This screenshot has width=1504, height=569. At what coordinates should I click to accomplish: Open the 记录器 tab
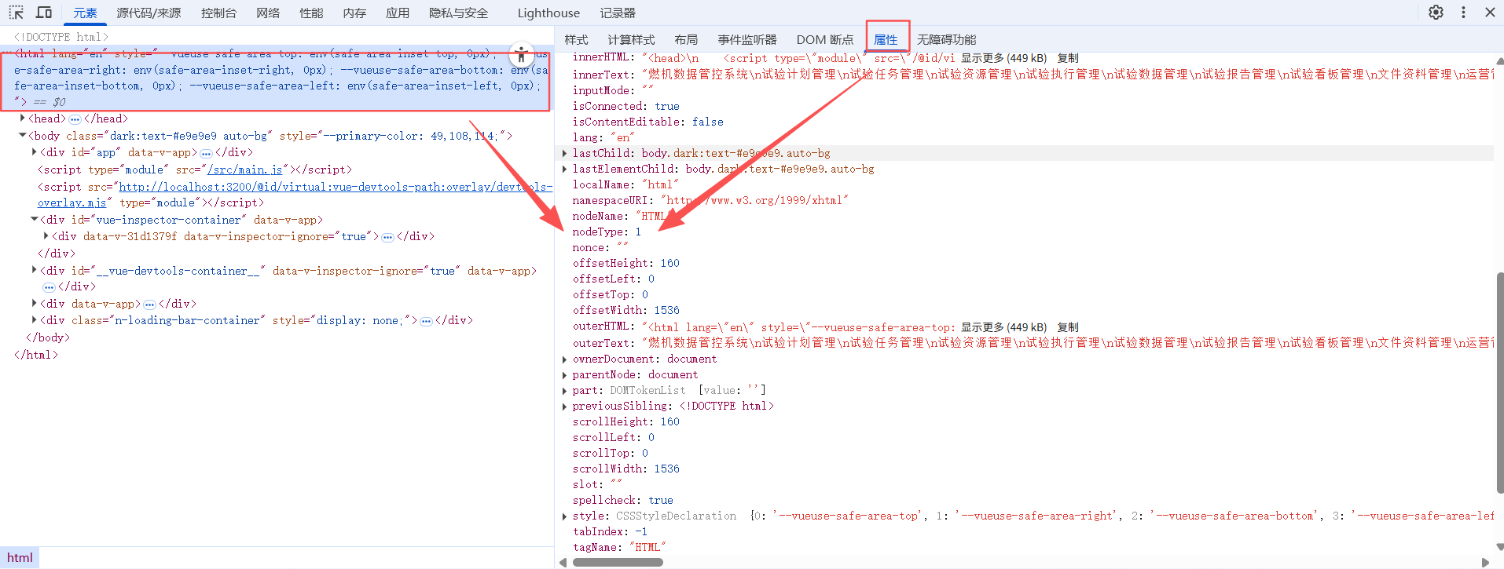pyautogui.click(x=618, y=13)
